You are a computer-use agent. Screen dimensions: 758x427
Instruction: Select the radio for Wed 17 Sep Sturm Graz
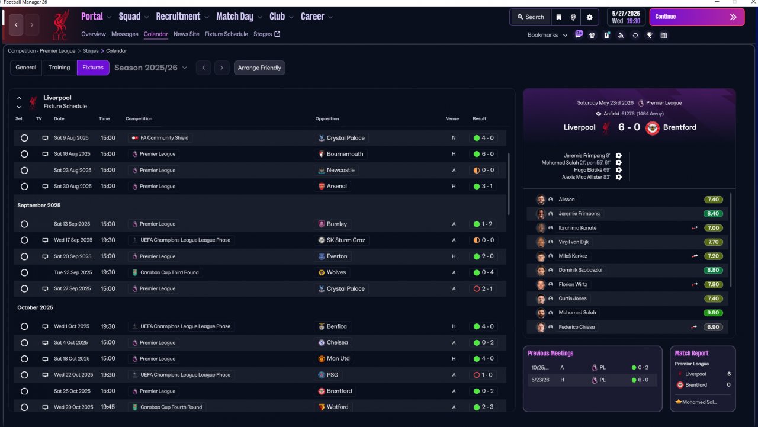click(x=24, y=240)
